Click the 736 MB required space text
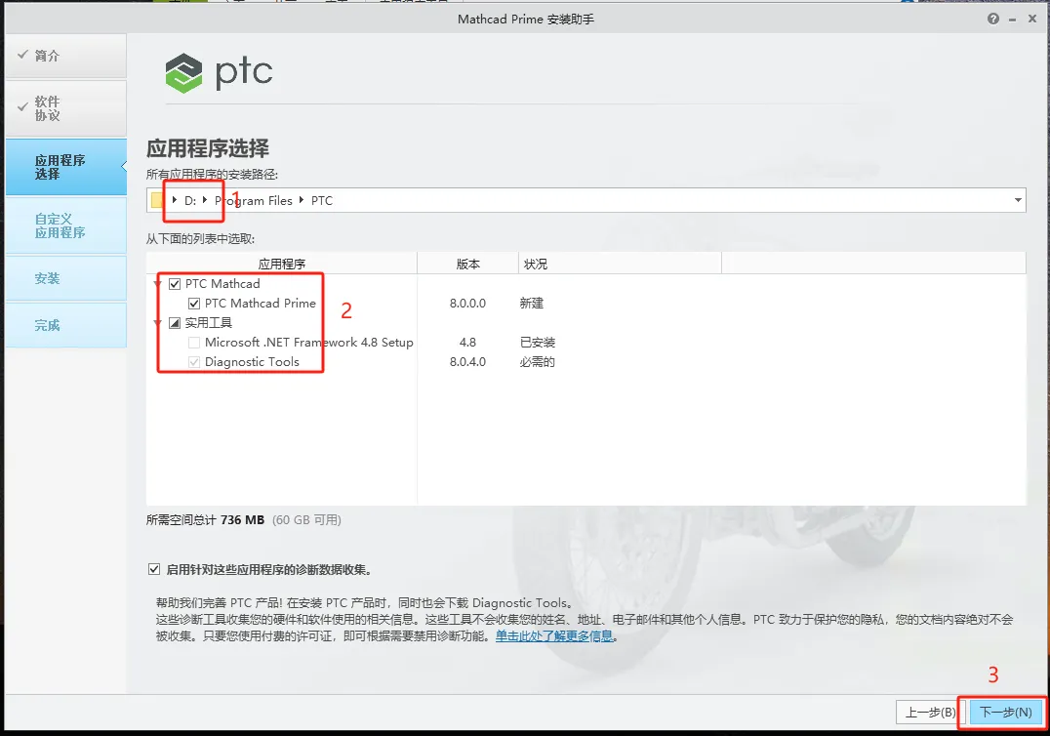 tap(242, 519)
